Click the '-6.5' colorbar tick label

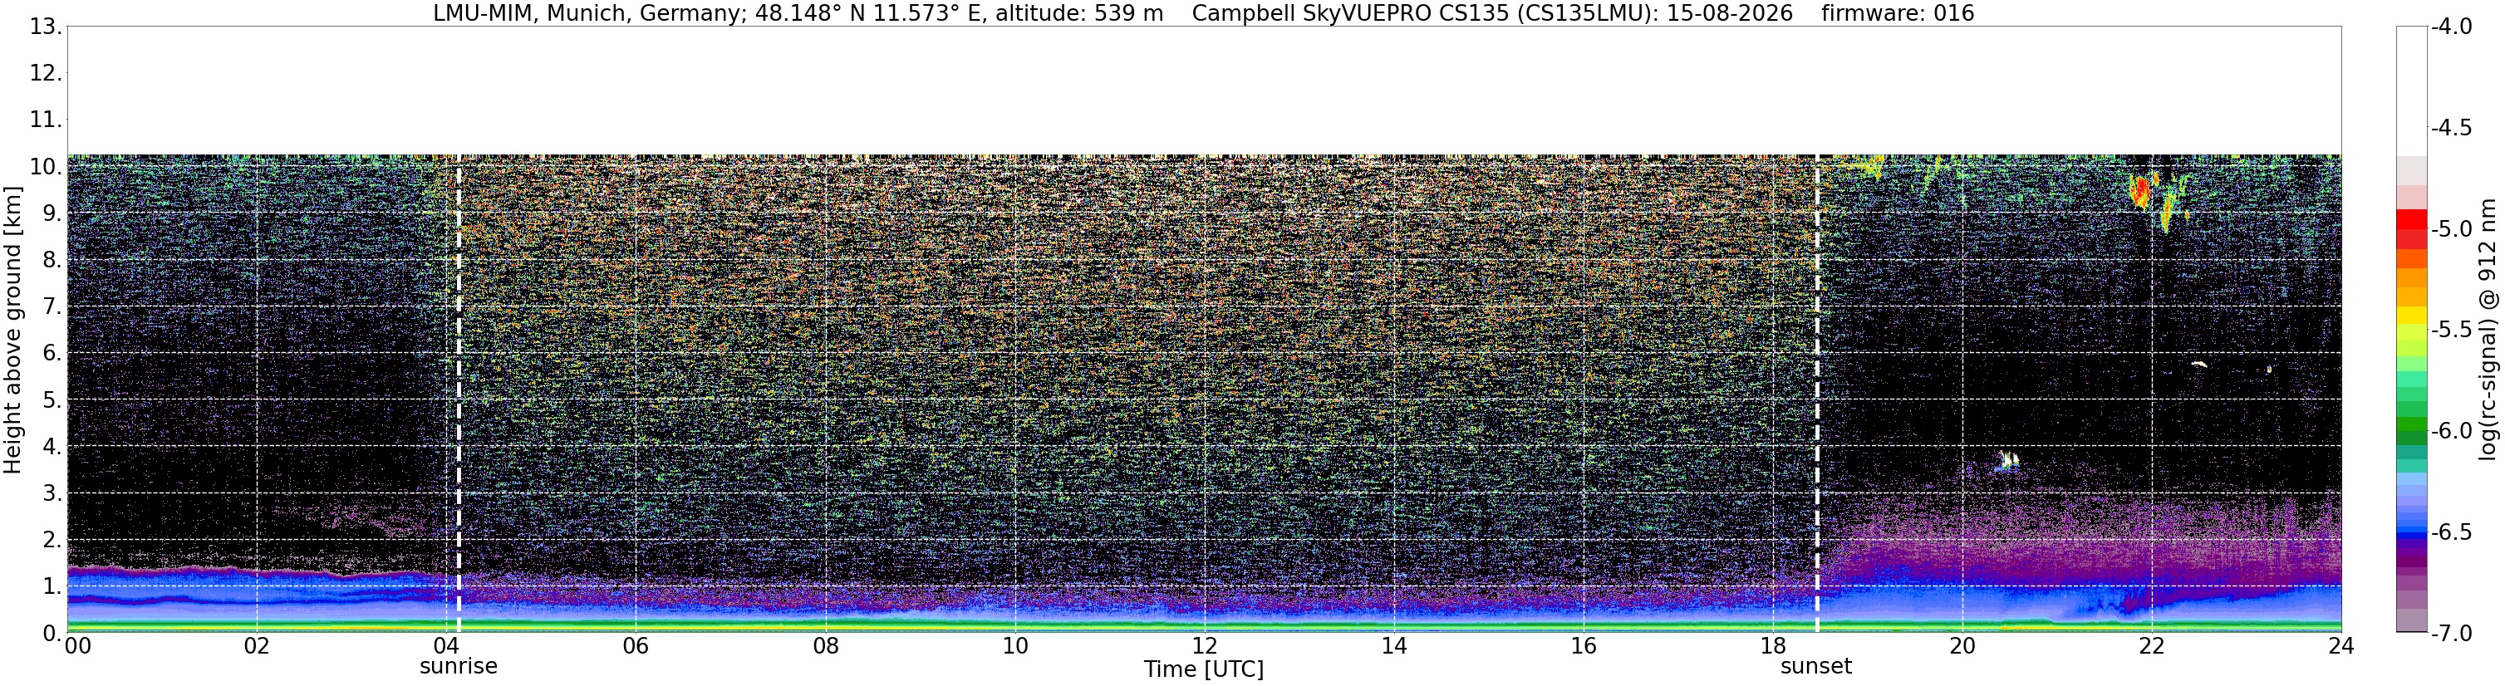click(2452, 532)
